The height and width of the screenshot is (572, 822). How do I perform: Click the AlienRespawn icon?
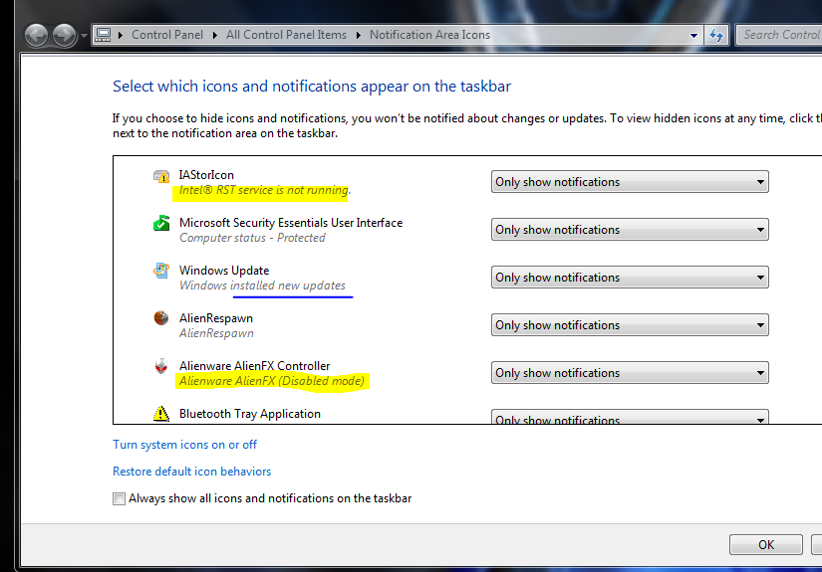click(x=161, y=318)
